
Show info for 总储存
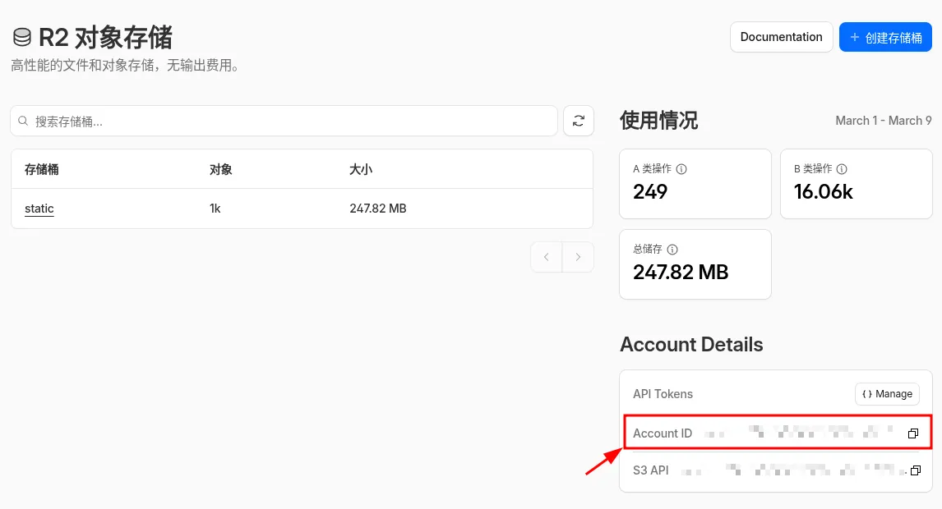pos(672,250)
